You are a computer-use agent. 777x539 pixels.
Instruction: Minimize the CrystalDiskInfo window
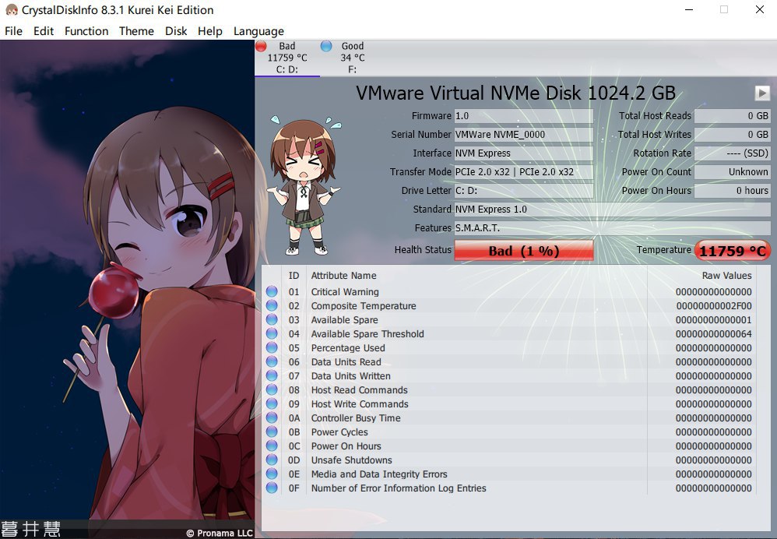tap(689, 9)
